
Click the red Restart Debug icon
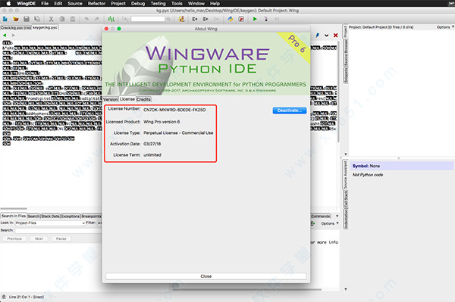pyautogui.click(x=241, y=19)
